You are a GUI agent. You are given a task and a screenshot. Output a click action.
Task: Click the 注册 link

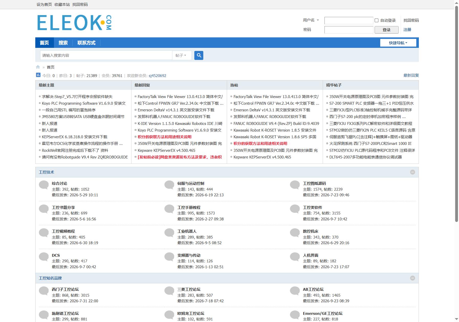point(407,30)
